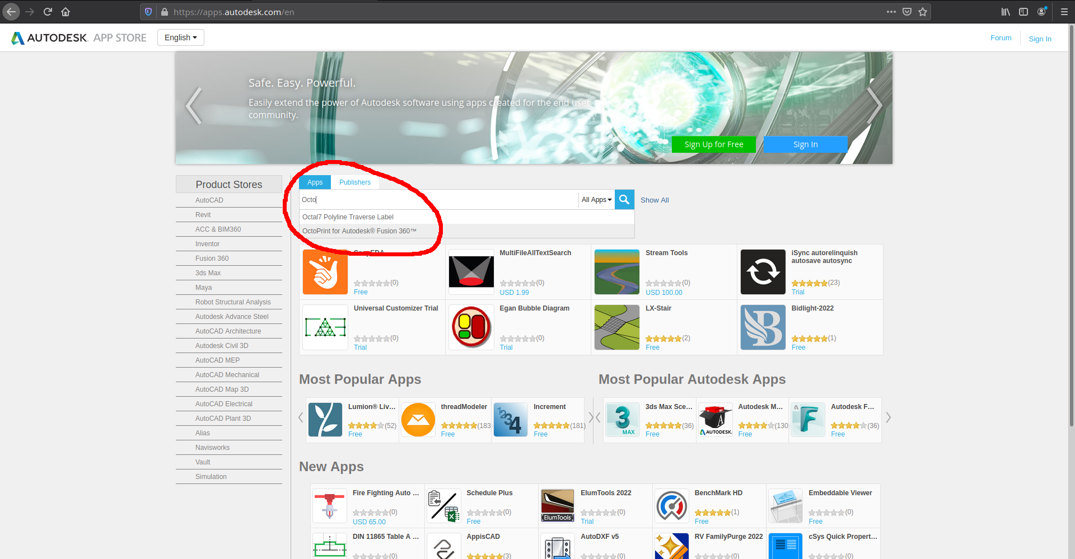Open the Autodesk Material app icon

[x=716, y=420]
